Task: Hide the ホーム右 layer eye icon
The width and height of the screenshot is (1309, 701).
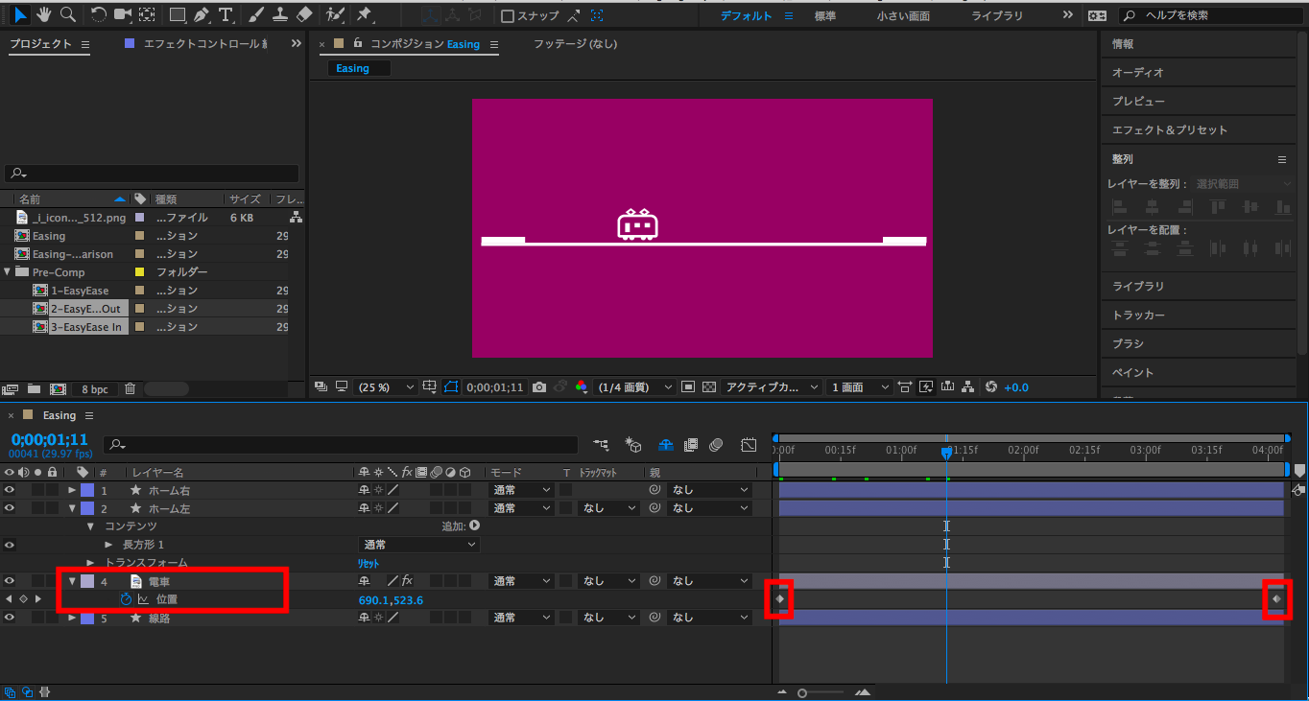Action: point(10,490)
